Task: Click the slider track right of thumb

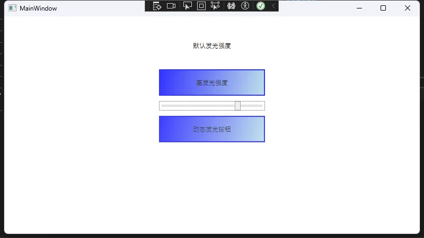Action: tap(251, 106)
